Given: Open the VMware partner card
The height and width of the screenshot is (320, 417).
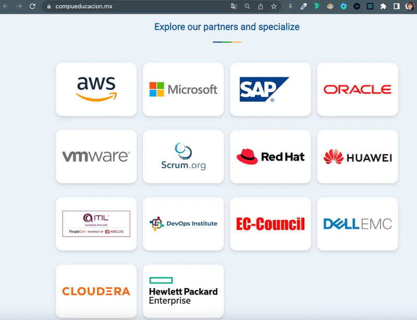Looking at the screenshot, I should 96,157.
